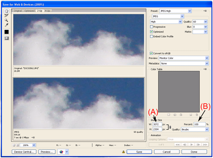Toggle the constrain proportions chain link icon
This screenshot has height=158, width=213.
(170, 127)
